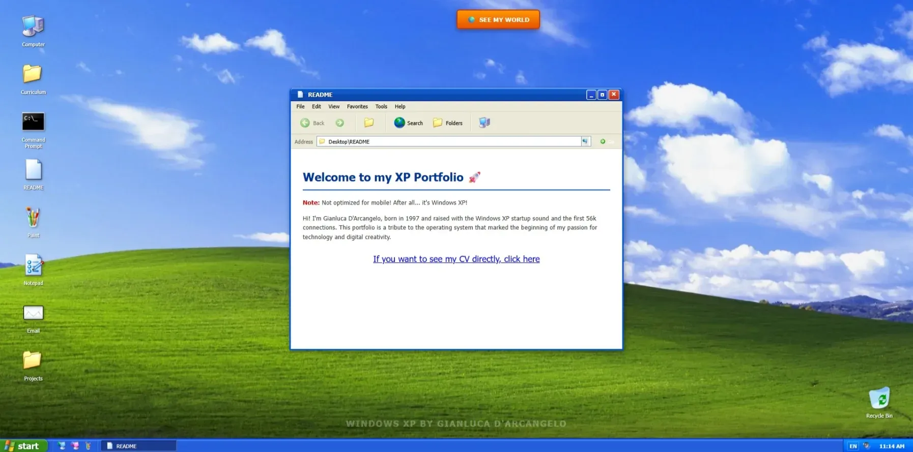The height and width of the screenshot is (452, 913).
Task: Toggle the Folders toolbar button
Action: (x=448, y=123)
